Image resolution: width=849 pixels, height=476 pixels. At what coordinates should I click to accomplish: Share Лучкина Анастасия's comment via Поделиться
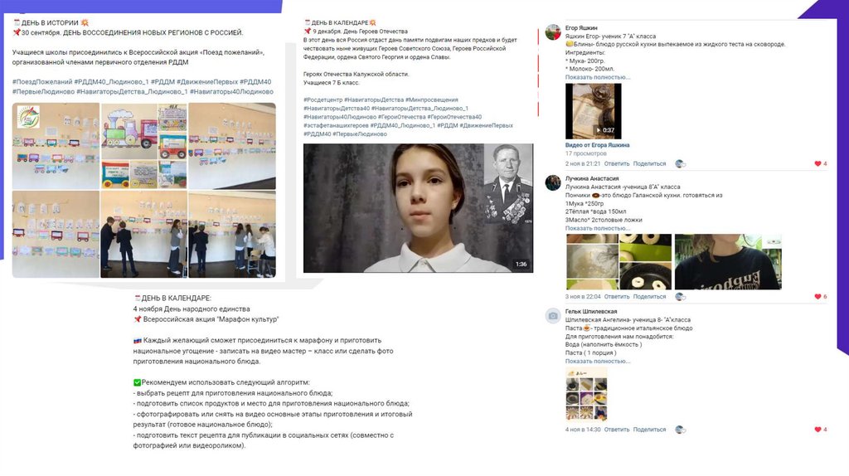tap(649, 297)
